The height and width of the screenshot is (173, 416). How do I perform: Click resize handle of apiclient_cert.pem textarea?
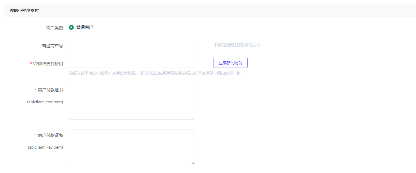(x=193, y=118)
